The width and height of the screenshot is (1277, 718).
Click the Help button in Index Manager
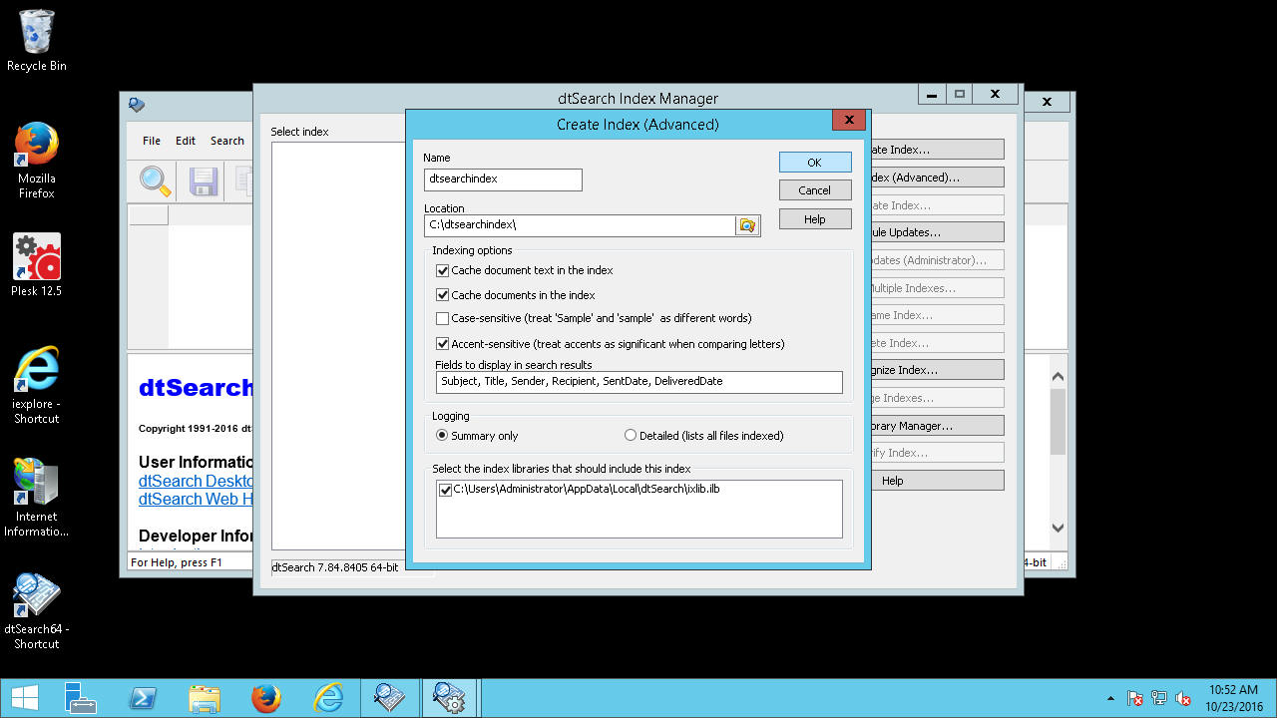click(x=938, y=481)
